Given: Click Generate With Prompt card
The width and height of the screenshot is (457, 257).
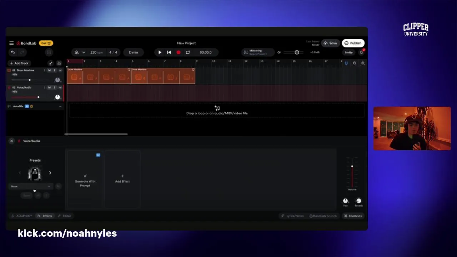Looking at the screenshot, I should coord(85,179).
